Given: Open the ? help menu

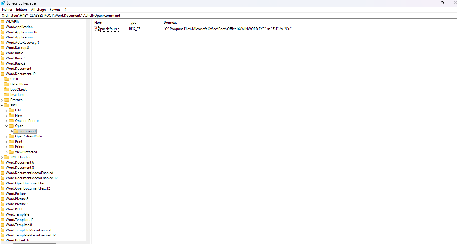Looking at the screenshot, I should (x=65, y=10).
